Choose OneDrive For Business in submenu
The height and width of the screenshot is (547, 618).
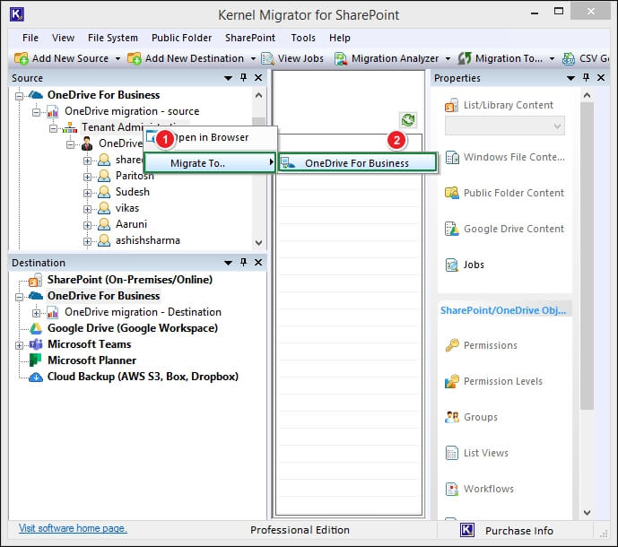[358, 163]
